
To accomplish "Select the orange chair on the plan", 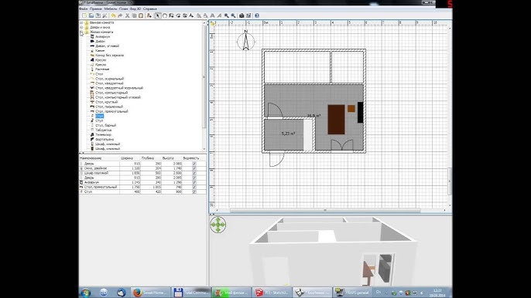I will [351, 108].
